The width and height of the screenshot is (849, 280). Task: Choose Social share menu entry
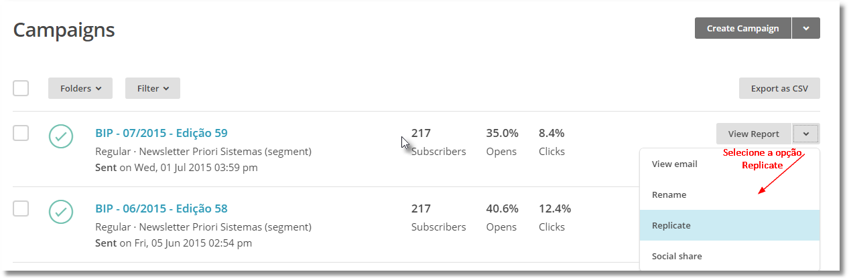click(730, 256)
